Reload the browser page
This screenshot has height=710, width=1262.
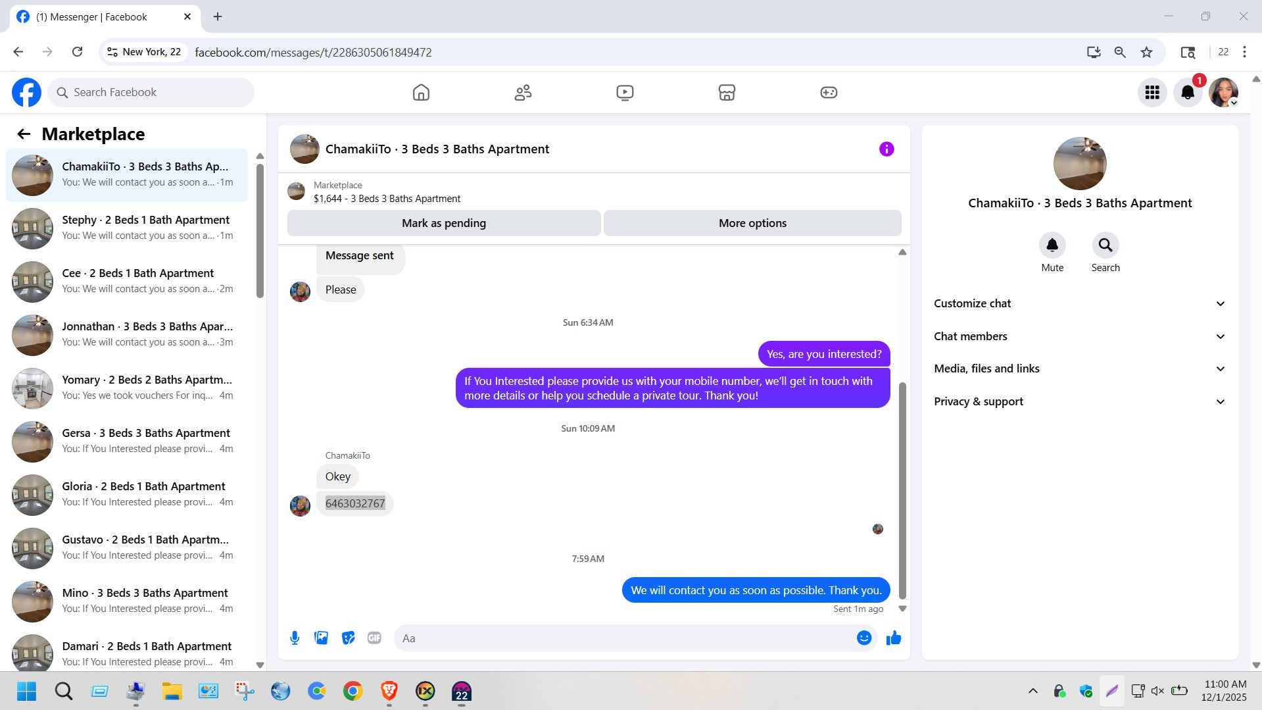tap(77, 52)
